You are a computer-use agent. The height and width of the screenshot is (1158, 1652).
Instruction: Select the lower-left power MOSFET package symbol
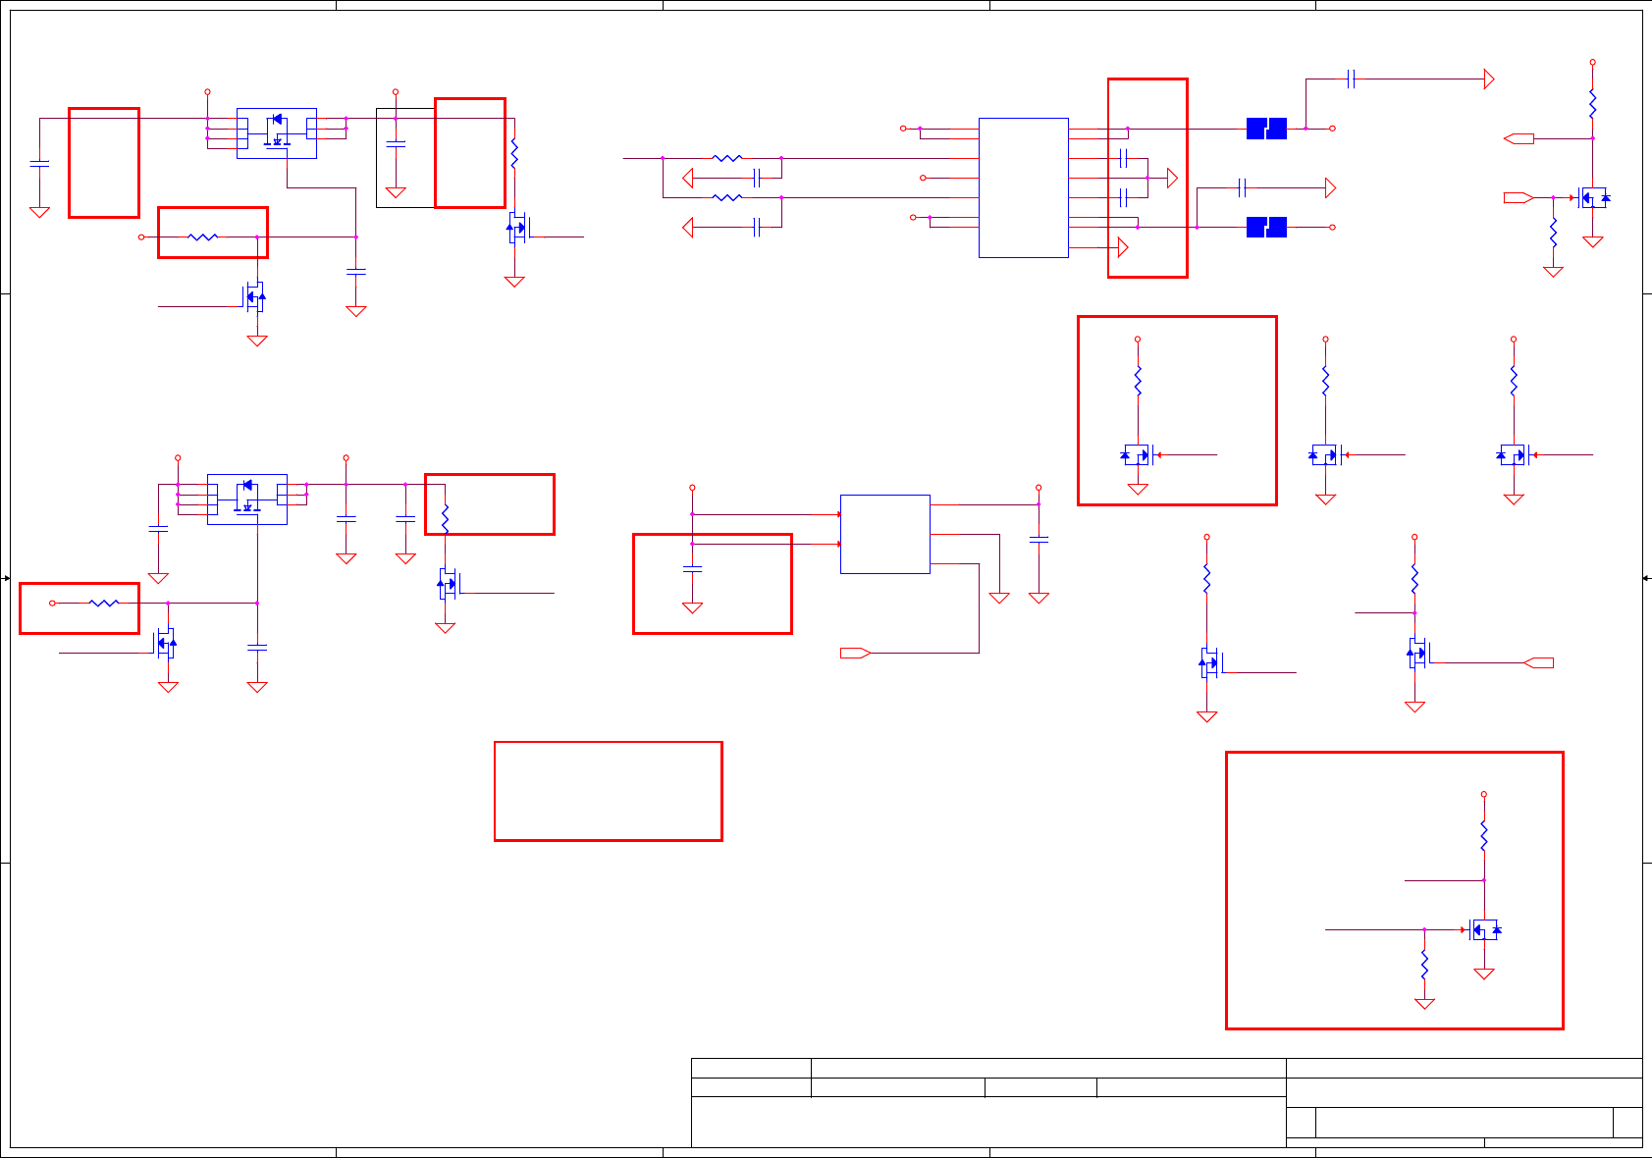pos(247,500)
